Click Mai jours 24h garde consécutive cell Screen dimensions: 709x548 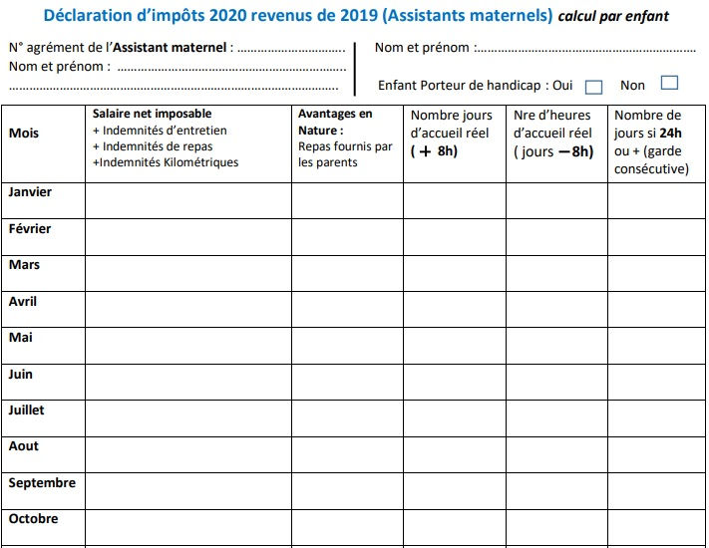[656, 346]
